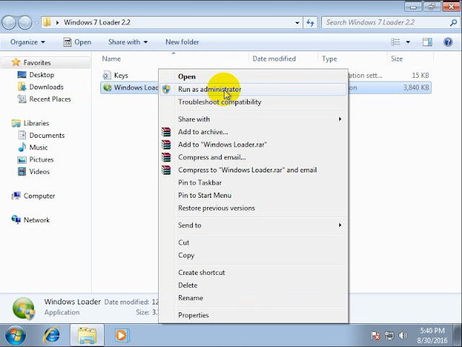Click the folder icon in address bar
The image size is (462, 347).
tap(46, 22)
